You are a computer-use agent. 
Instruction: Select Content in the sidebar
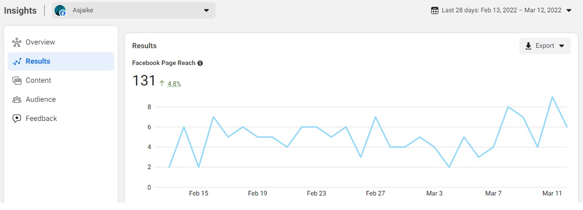tap(38, 80)
